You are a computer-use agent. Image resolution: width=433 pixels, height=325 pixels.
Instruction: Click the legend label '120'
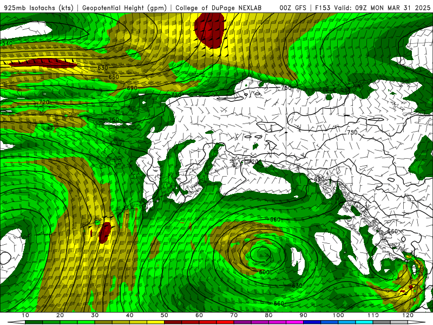(408, 315)
